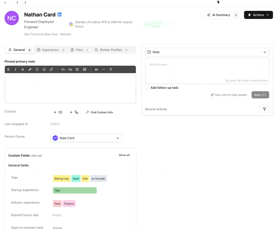Click the NC profile avatar

tap(12, 18)
